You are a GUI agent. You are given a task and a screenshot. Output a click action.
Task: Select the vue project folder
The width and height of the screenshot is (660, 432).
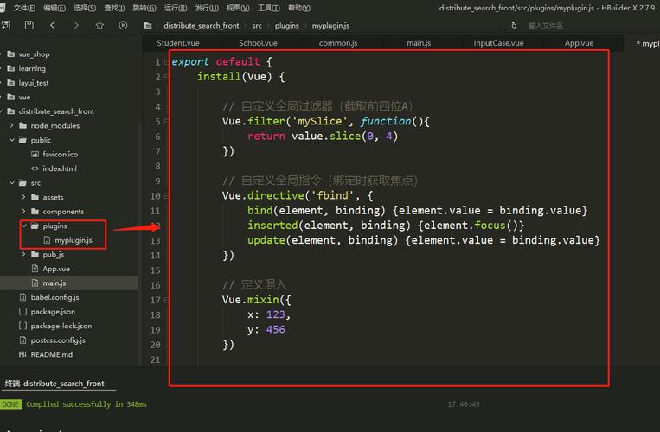[24, 97]
